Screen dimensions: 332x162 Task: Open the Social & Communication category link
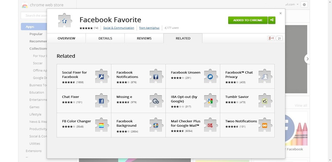pos(119,28)
